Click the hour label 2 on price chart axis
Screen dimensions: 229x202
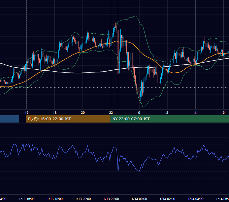click(167, 112)
